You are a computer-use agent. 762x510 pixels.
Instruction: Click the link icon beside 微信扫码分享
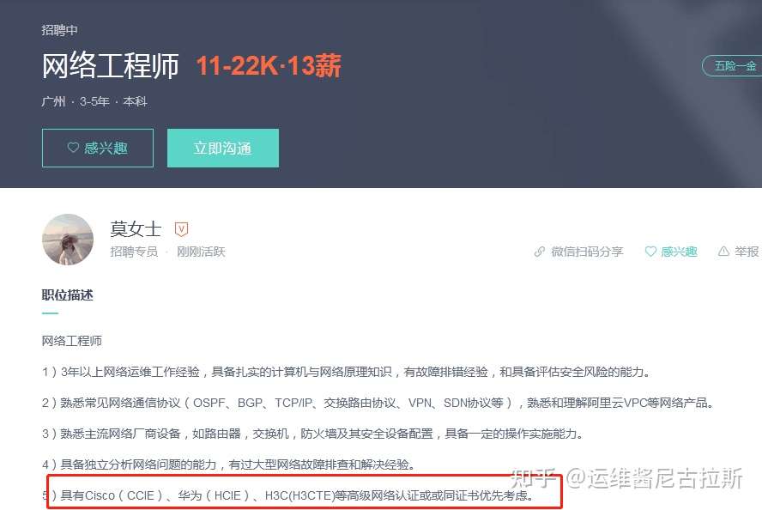click(x=540, y=252)
